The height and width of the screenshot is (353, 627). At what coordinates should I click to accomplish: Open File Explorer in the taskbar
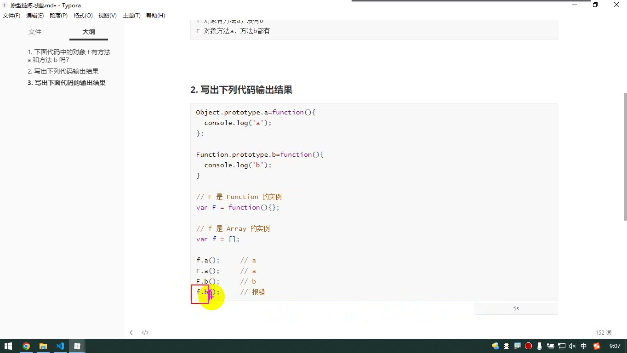[43, 346]
